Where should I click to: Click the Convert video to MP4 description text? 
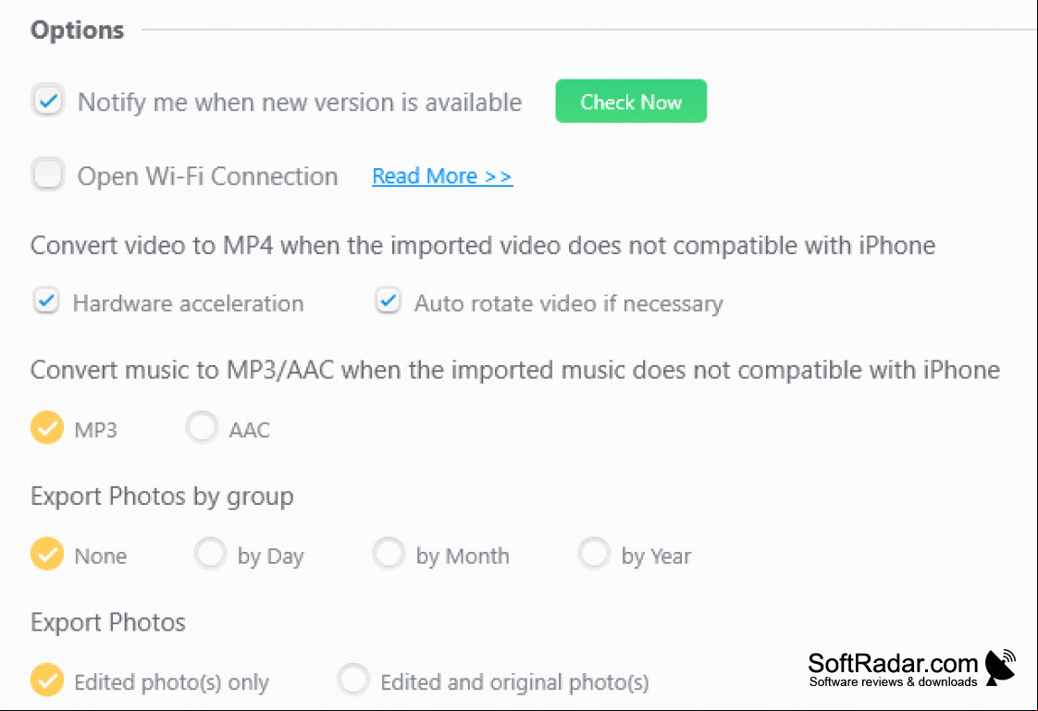pyautogui.click(x=483, y=245)
